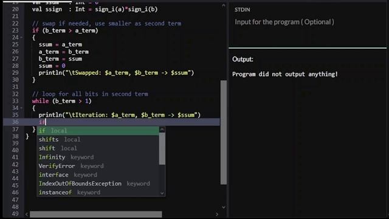The height and width of the screenshot is (219, 389).
Task: Click autocomplete popup scroll down arrow
Action: point(162,193)
